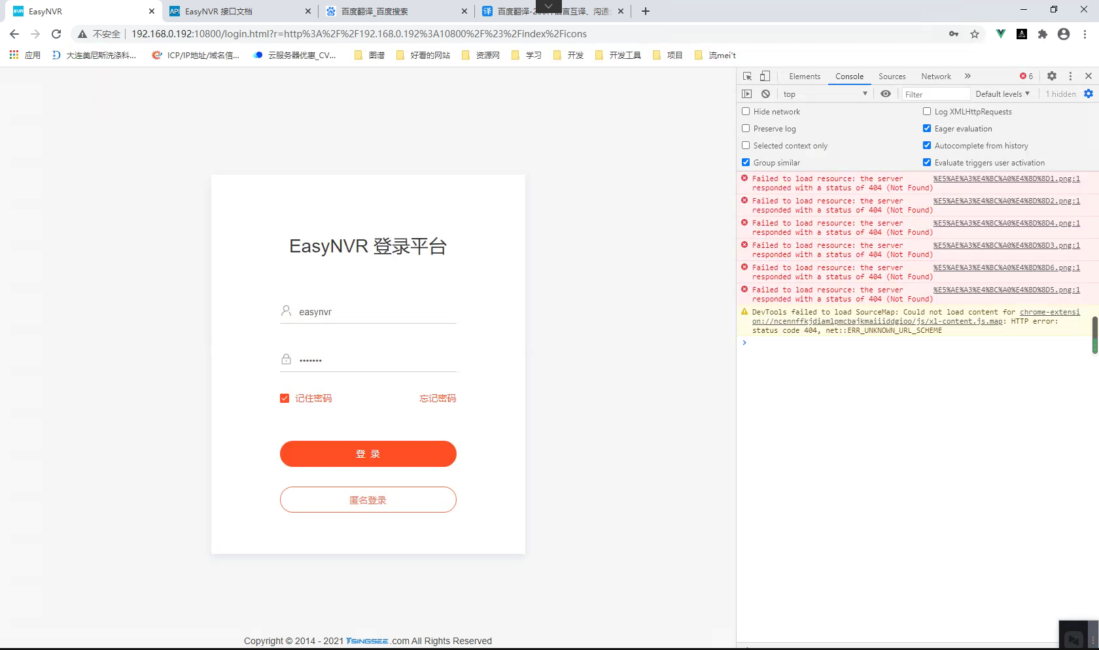Click the orange 登录 login button

(368, 454)
